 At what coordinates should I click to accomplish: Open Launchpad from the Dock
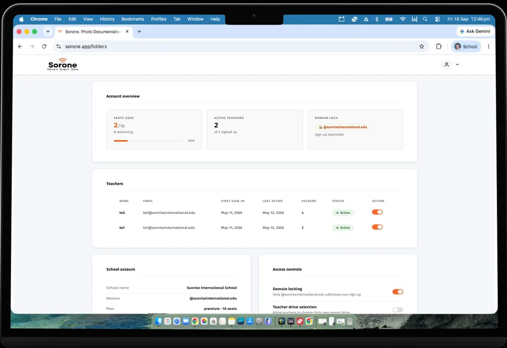[x=167, y=321]
